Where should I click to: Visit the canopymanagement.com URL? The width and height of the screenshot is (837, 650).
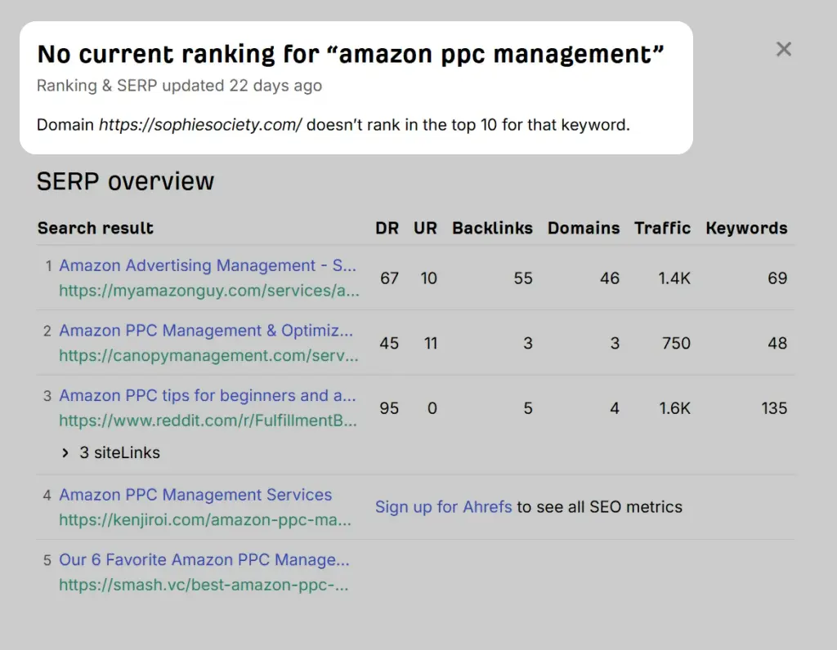point(208,355)
